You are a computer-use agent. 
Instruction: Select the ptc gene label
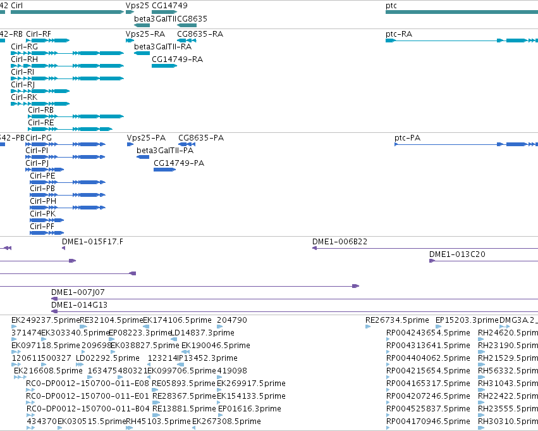click(x=391, y=6)
